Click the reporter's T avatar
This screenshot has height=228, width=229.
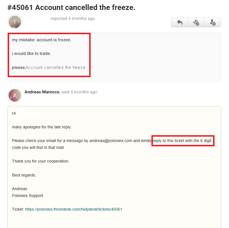[15, 22]
